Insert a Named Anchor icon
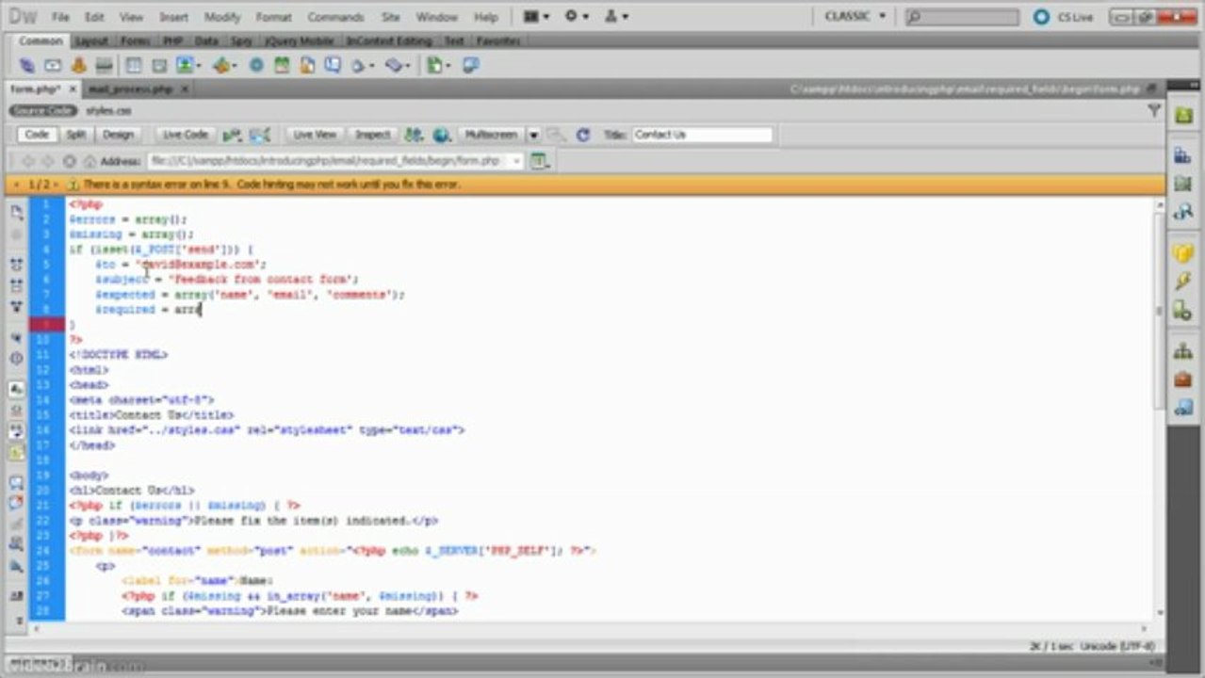 pos(78,66)
